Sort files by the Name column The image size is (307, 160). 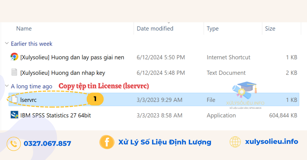click(24, 29)
